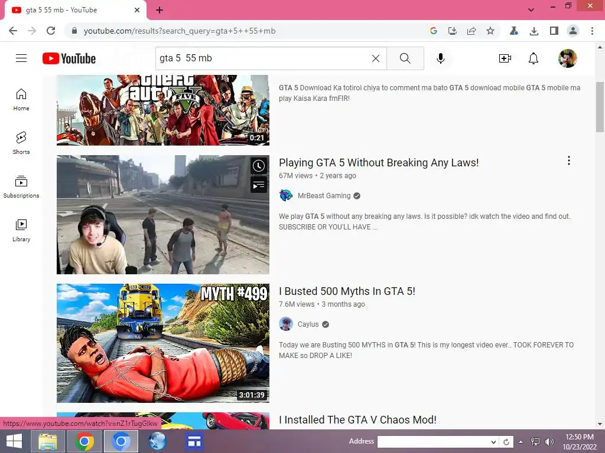Expand the tab search chevron
Viewport: 605px width, 453px height.
tap(531, 10)
